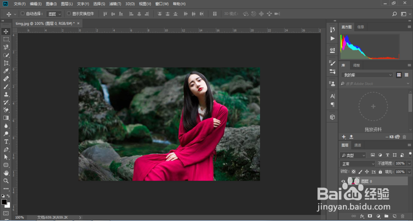Select the Crop tool
This screenshot has height=221, width=413.
click(x=6, y=63)
